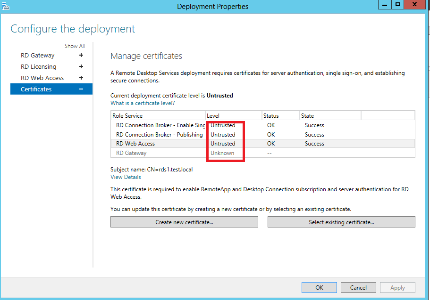Select the Certificates sidebar item
This screenshot has height=300, width=430.
click(x=51, y=89)
